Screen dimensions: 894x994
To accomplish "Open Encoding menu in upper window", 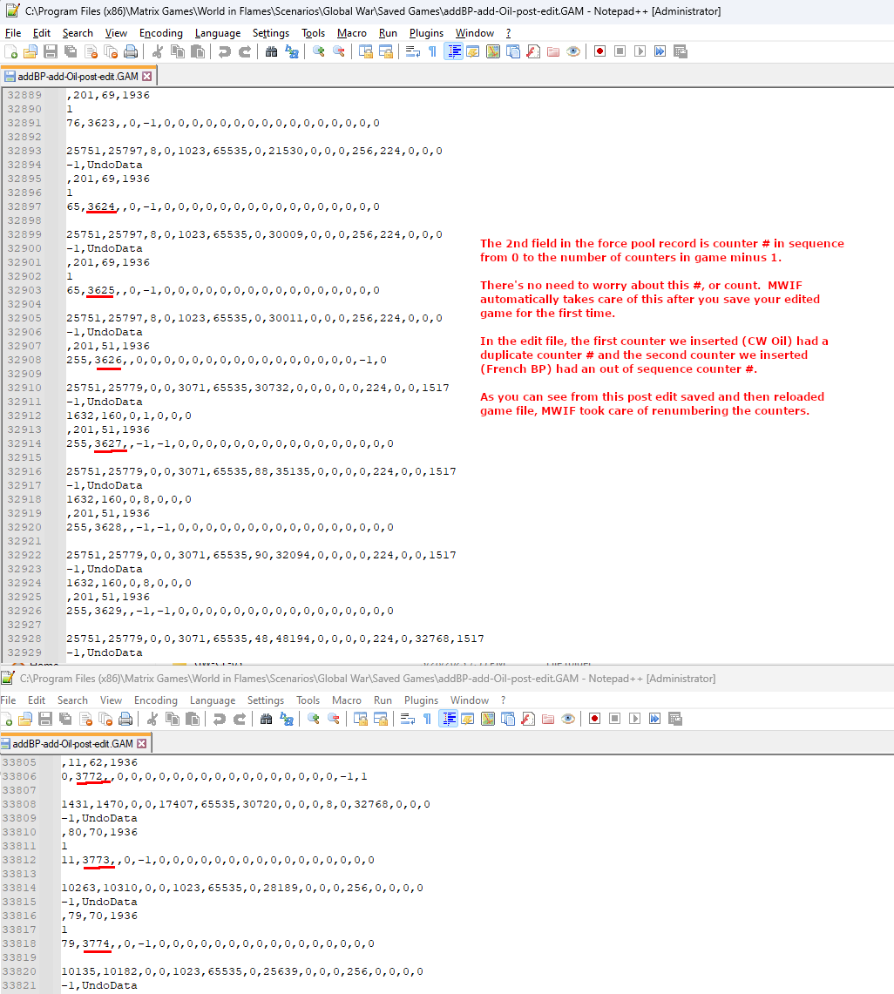I will pos(161,33).
